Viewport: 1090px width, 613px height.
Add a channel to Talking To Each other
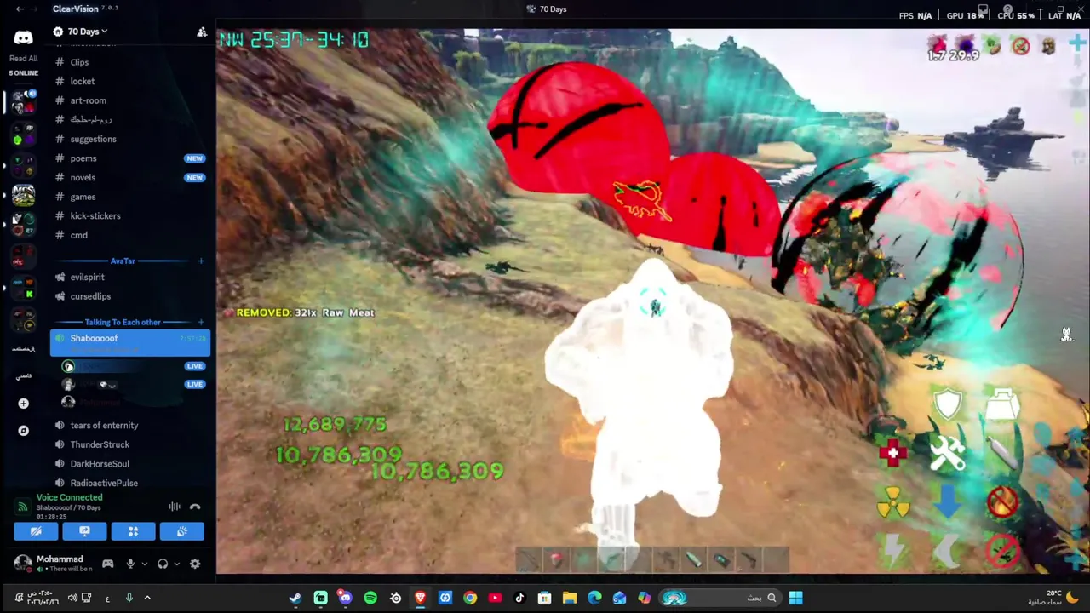(201, 322)
